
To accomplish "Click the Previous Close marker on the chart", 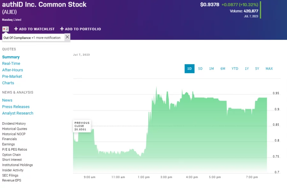I will click(82, 126).
